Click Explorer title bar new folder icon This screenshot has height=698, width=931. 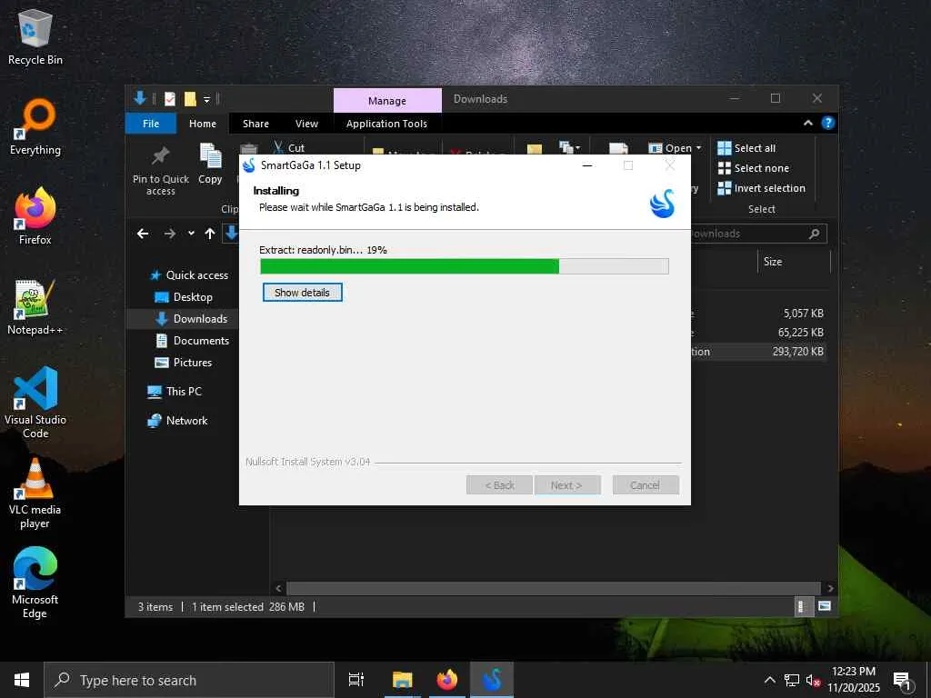pos(189,99)
